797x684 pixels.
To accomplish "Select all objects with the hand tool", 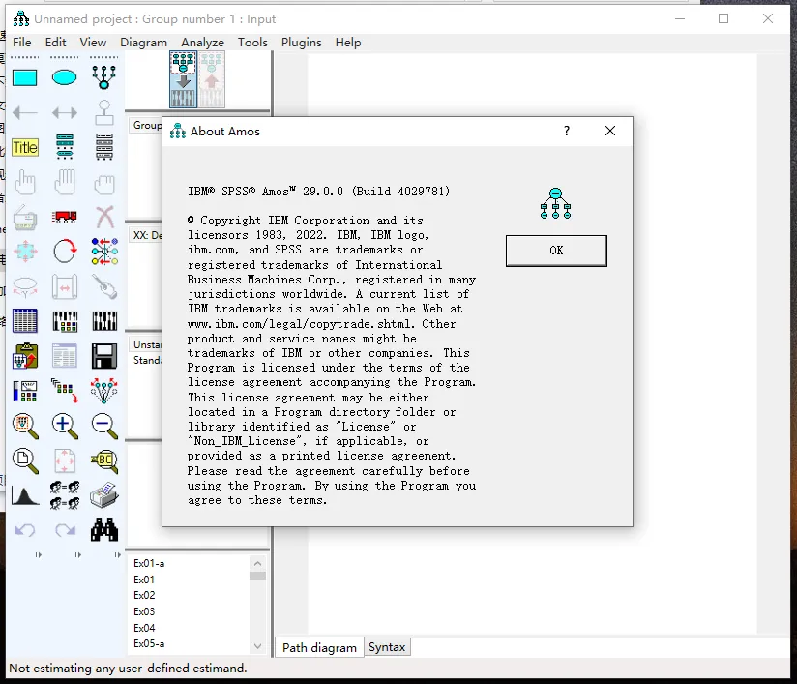I will [65, 182].
